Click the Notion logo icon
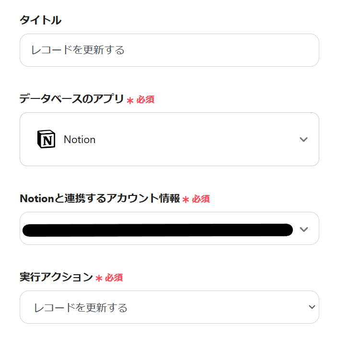348x352 pixels. [x=46, y=139]
